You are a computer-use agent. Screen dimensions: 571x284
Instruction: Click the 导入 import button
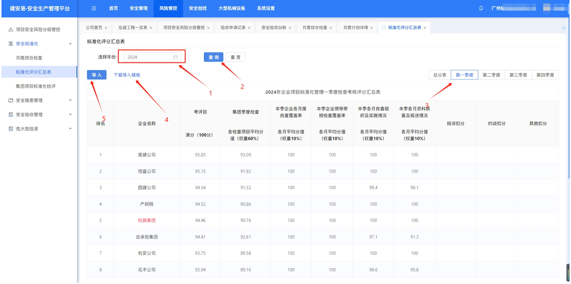tap(96, 75)
